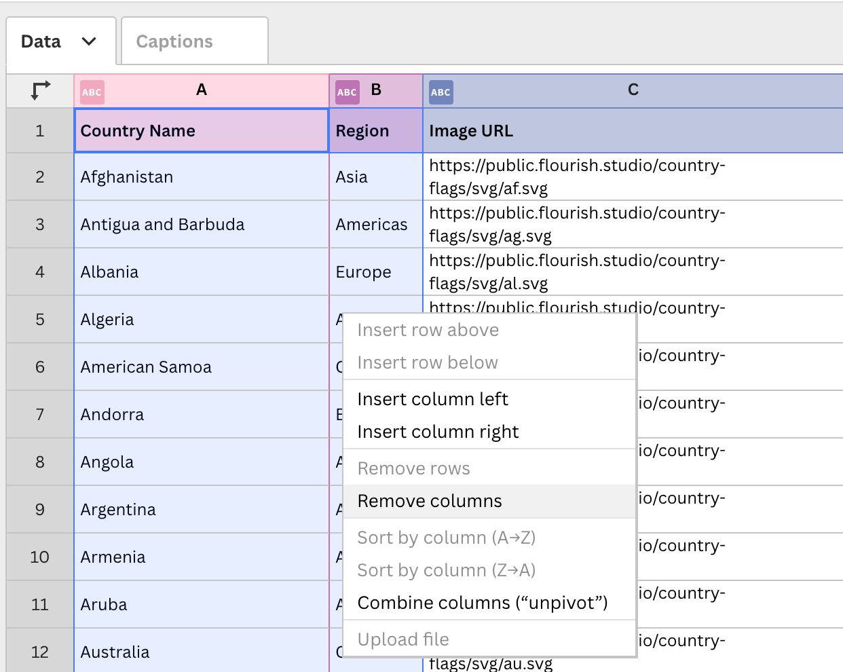Select column header A

pyautogui.click(x=202, y=89)
